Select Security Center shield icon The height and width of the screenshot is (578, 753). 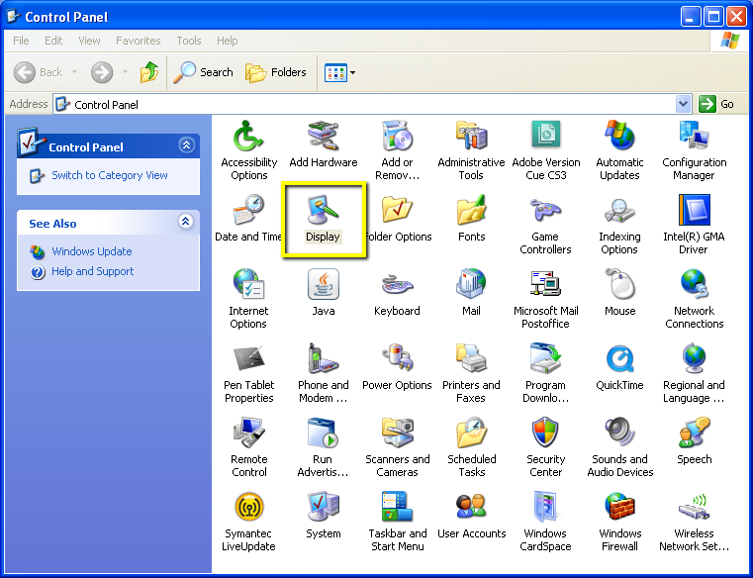(545, 433)
